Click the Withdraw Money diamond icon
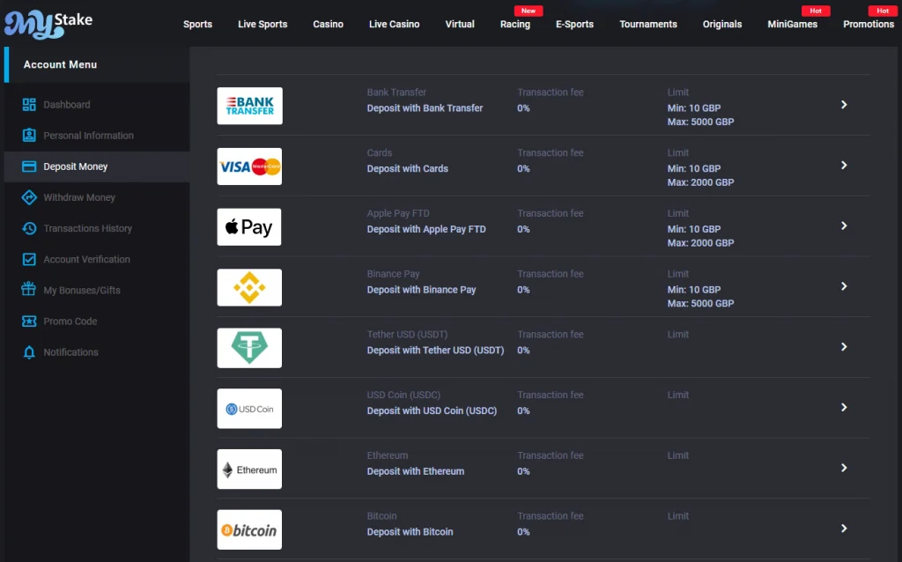This screenshot has height=562, width=902. point(29,197)
